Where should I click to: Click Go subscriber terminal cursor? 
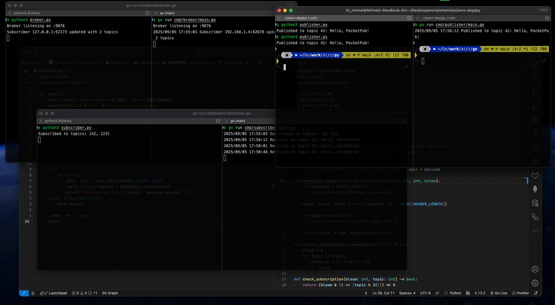tap(225, 158)
